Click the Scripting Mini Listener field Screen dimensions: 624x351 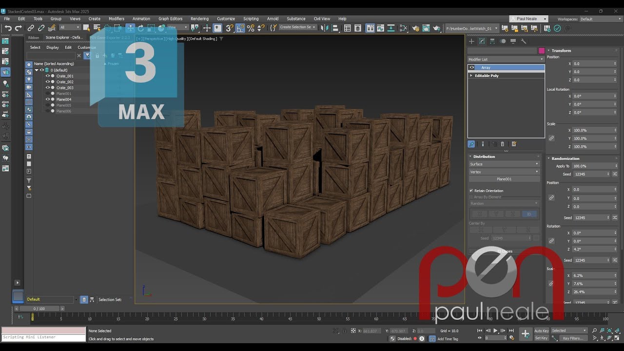click(x=43, y=337)
